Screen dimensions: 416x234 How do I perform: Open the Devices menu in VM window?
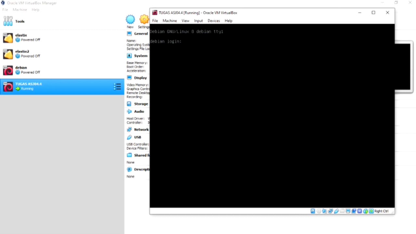214,21
